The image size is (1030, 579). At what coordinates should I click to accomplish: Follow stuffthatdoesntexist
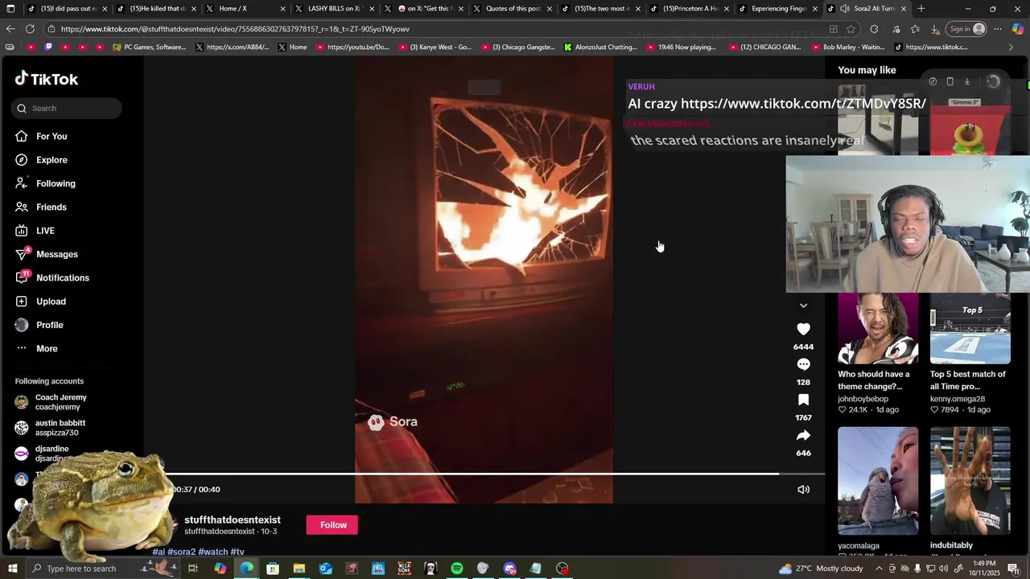click(x=333, y=525)
